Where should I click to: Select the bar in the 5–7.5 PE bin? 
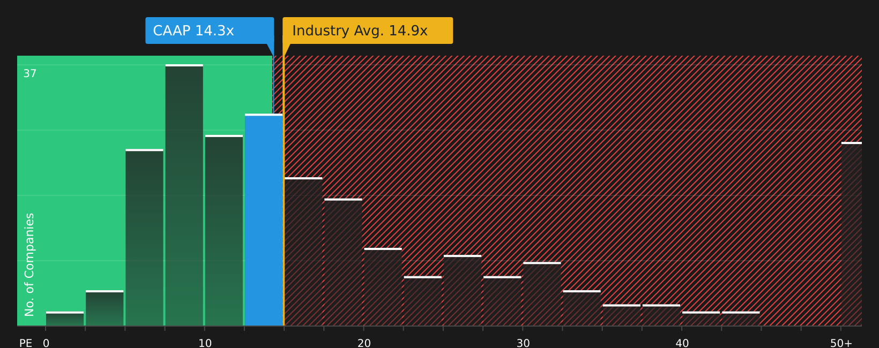[145, 237]
